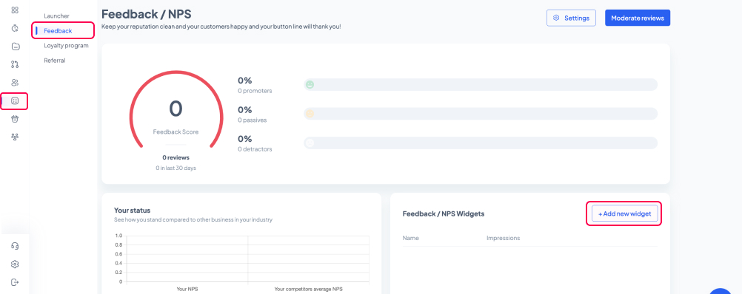Click the 'Your status' heading

pyautogui.click(x=132, y=210)
